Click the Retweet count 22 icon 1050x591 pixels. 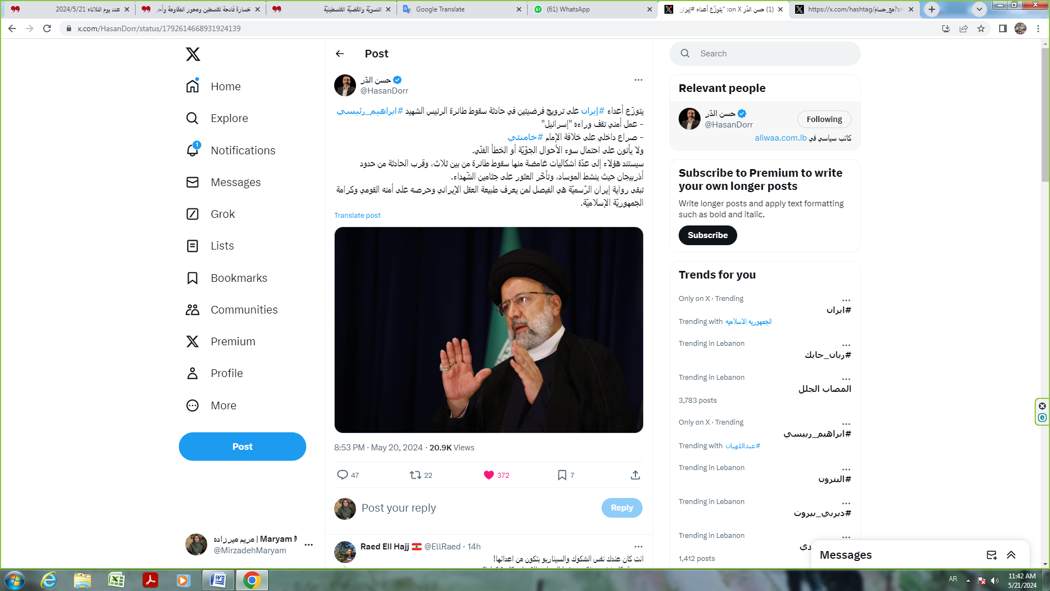(421, 475)
